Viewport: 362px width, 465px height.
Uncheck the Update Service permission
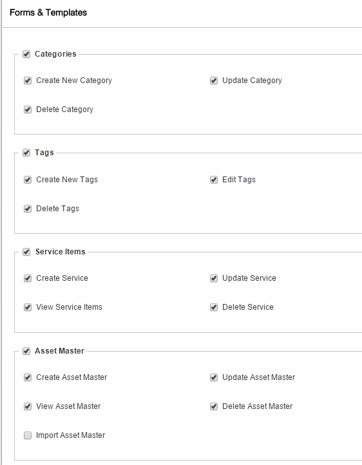pos(214,278)
